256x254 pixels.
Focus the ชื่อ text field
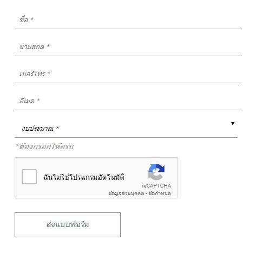click(x=128, y=19)
